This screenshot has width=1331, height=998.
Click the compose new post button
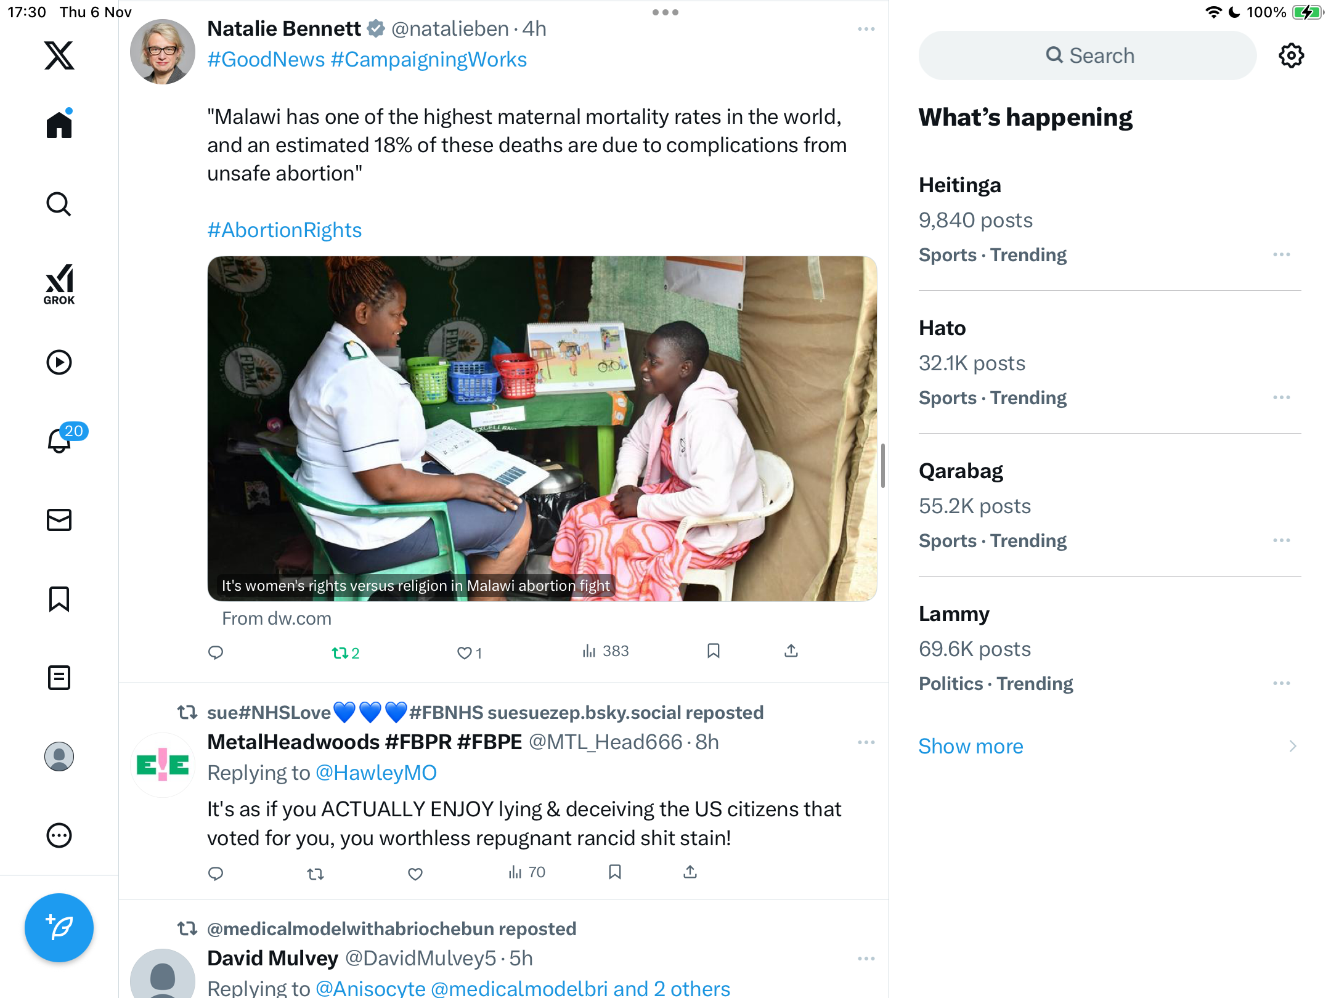tap(59, 928)
